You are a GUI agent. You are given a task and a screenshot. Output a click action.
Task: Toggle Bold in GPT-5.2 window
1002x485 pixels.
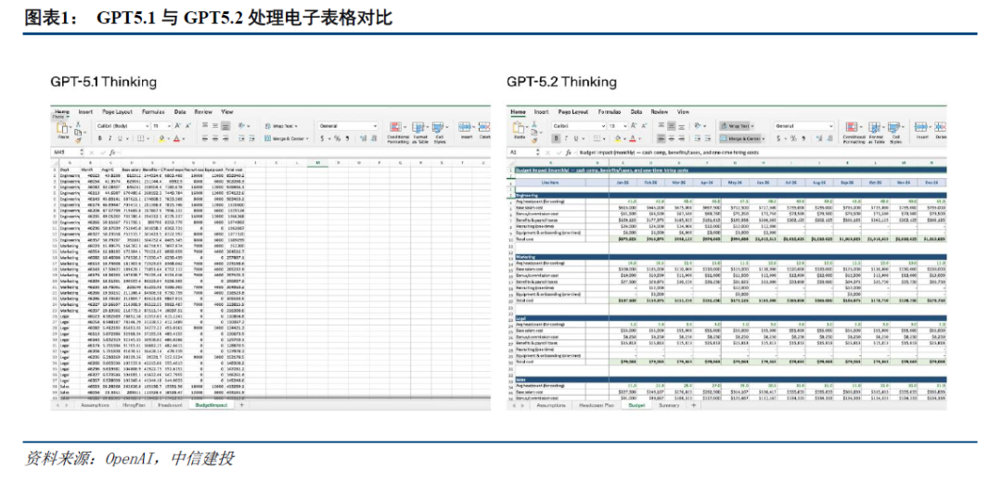point(556,139)
